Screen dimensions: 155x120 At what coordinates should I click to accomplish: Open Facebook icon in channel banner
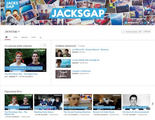click(142, 23)
